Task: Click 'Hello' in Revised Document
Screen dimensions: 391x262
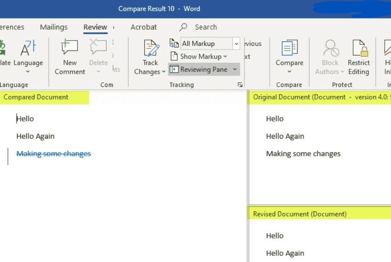Action: click(275, 235)
